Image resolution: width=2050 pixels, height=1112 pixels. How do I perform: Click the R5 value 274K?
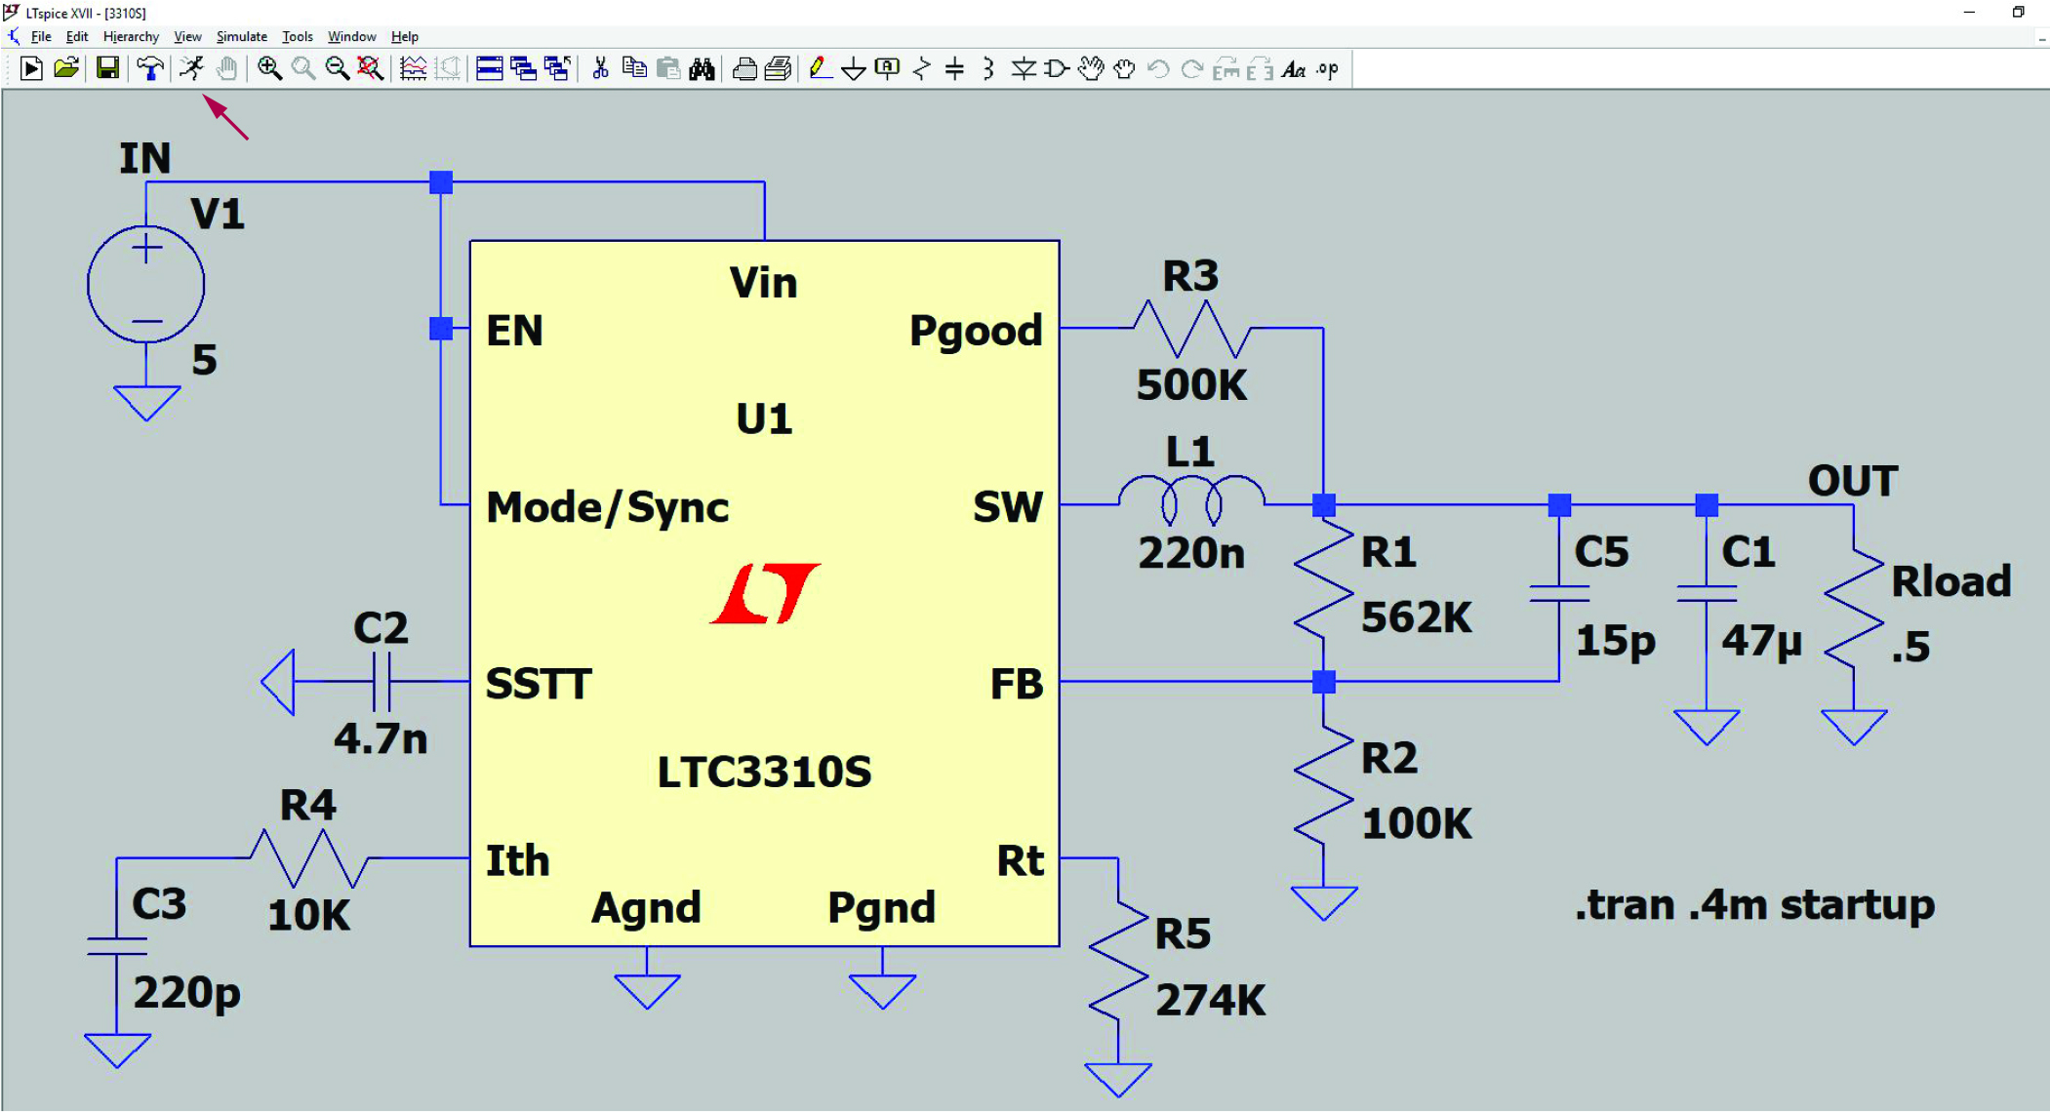coord(1210,1000)
